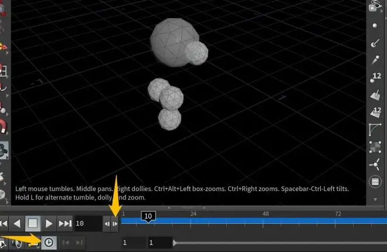Click the second range field showing 1

click(160, 243)
